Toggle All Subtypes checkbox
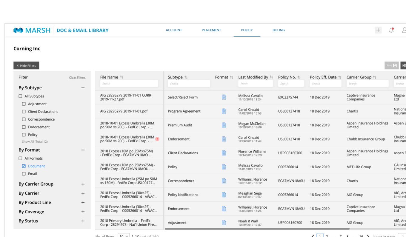This screenshot has height=237, width=406. [x=20, y=96]
